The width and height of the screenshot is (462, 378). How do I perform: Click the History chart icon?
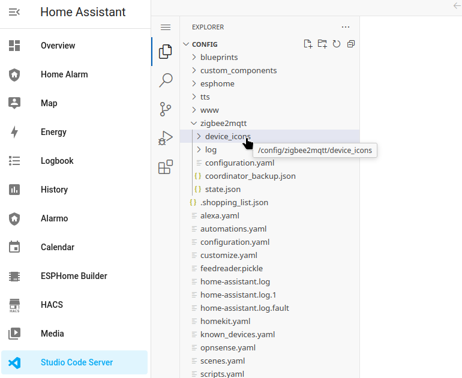click(14, 190)
